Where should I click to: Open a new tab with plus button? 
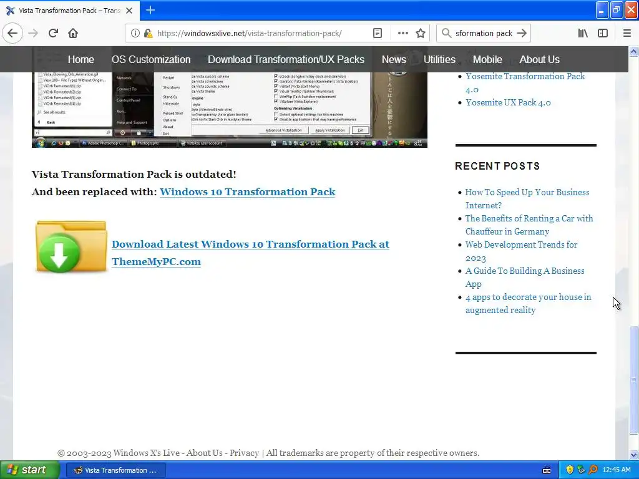click(150, 10)
